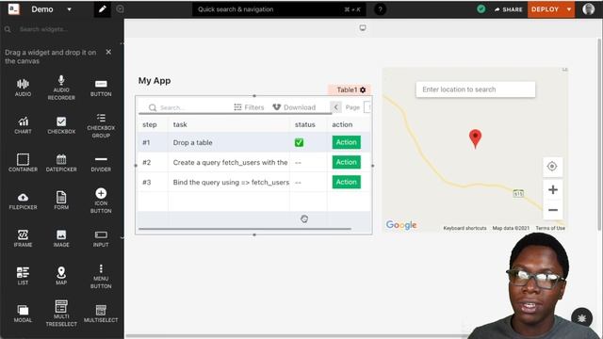Select the Divider widget
This screenshot has width=603, height=339.
point(101,163)
